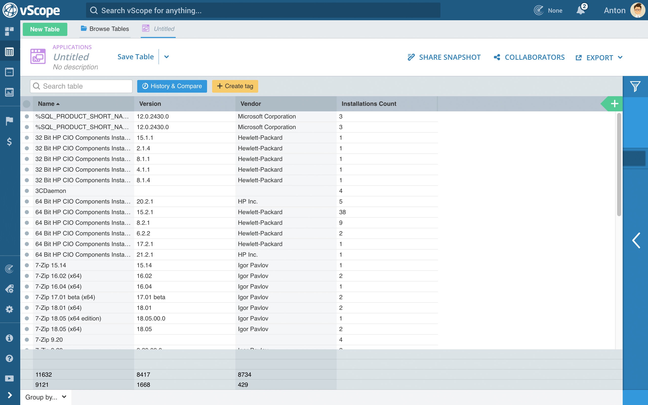Click the 18.05.00.0 version cell
Screen dimensions: 648x405
pos(185,318)
